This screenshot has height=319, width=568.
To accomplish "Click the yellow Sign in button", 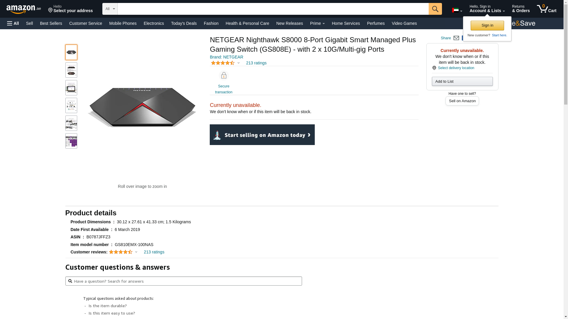I will click(487, 25).
